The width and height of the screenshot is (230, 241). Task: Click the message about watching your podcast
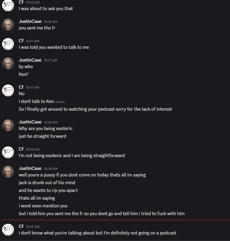[95, 109]
